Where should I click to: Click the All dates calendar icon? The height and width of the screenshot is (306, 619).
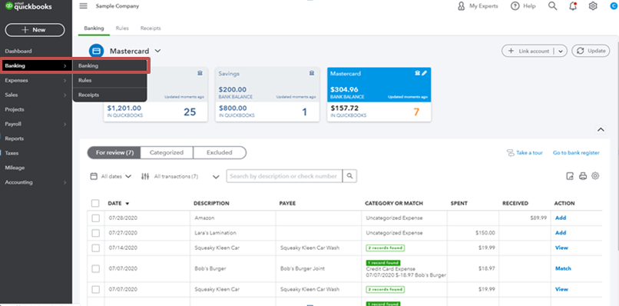click(94, 176)
